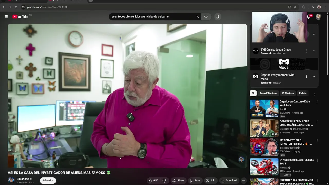The height and width of the screenshot is (185, 329).
Task: Open ElMariana channel name link
Action: pyautogui.click(x=23, y=179)
